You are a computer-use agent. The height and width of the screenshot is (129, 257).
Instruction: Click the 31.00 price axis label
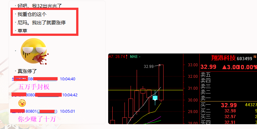point(193,88)
